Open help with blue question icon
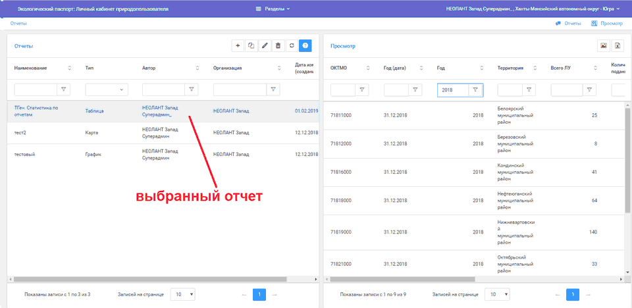Viewport: 632px width, 308px height. click(x=305, y=46)
